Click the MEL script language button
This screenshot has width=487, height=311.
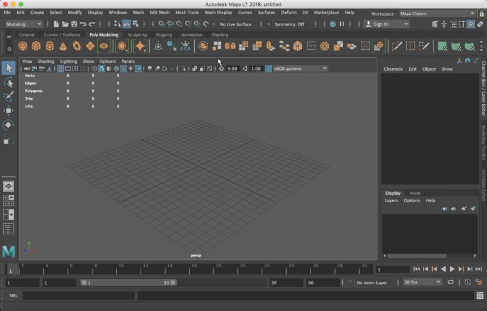[13, 296]
